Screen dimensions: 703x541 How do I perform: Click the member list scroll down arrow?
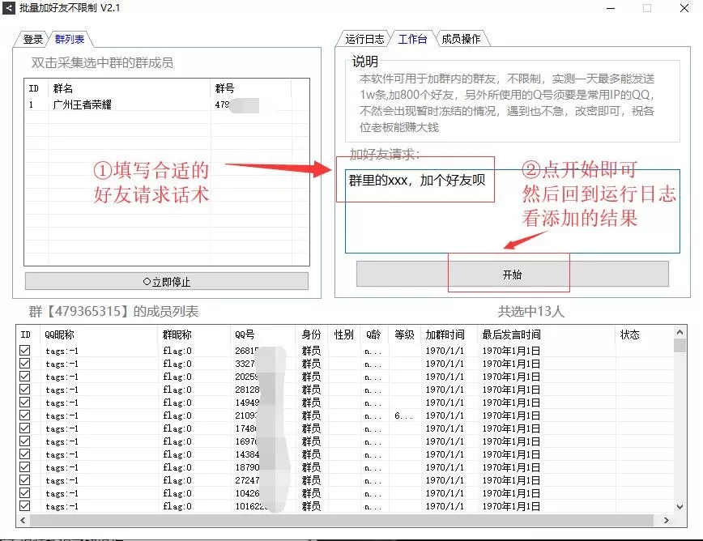click(x=680, y=507)
